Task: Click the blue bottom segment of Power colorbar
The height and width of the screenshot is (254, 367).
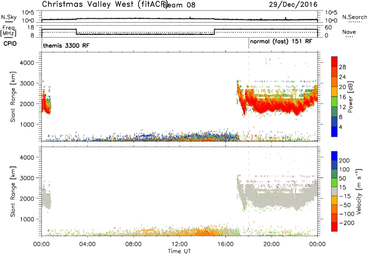Action: pos(334,132)
